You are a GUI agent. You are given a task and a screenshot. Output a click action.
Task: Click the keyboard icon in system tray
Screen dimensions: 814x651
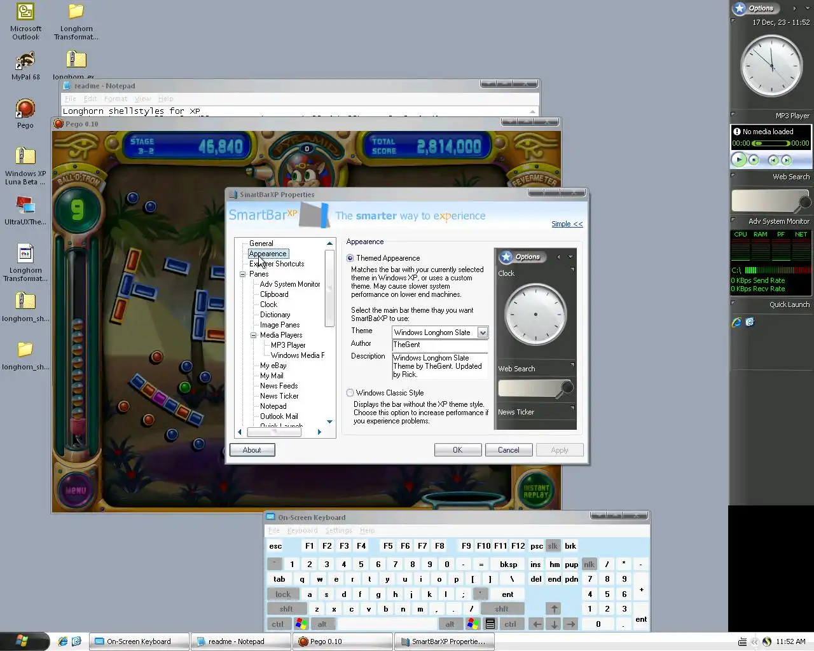click(x=742, y=641)
